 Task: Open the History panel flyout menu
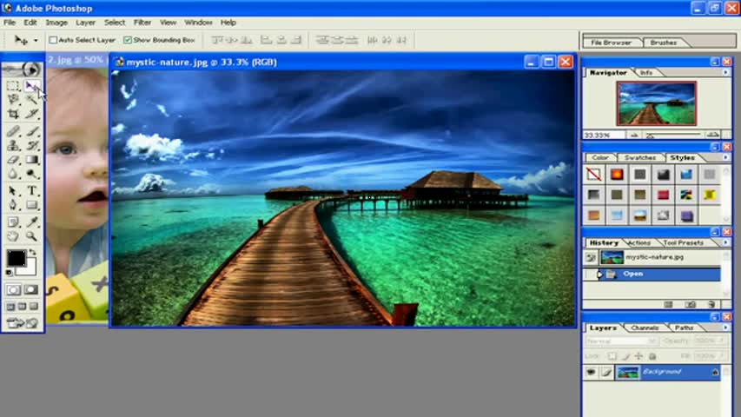[726, 242]
